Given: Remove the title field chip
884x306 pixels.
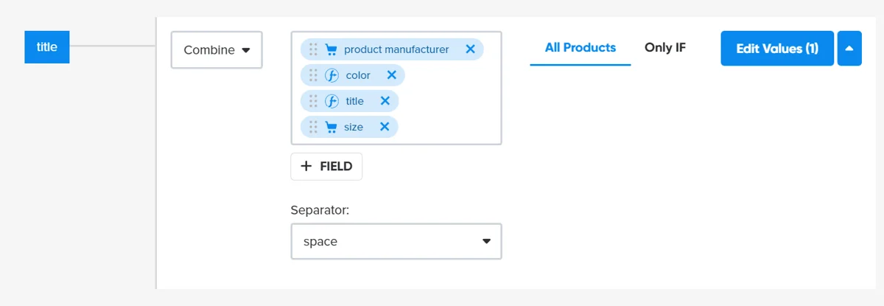Looking at the screenshot, I should coord(385,101).
